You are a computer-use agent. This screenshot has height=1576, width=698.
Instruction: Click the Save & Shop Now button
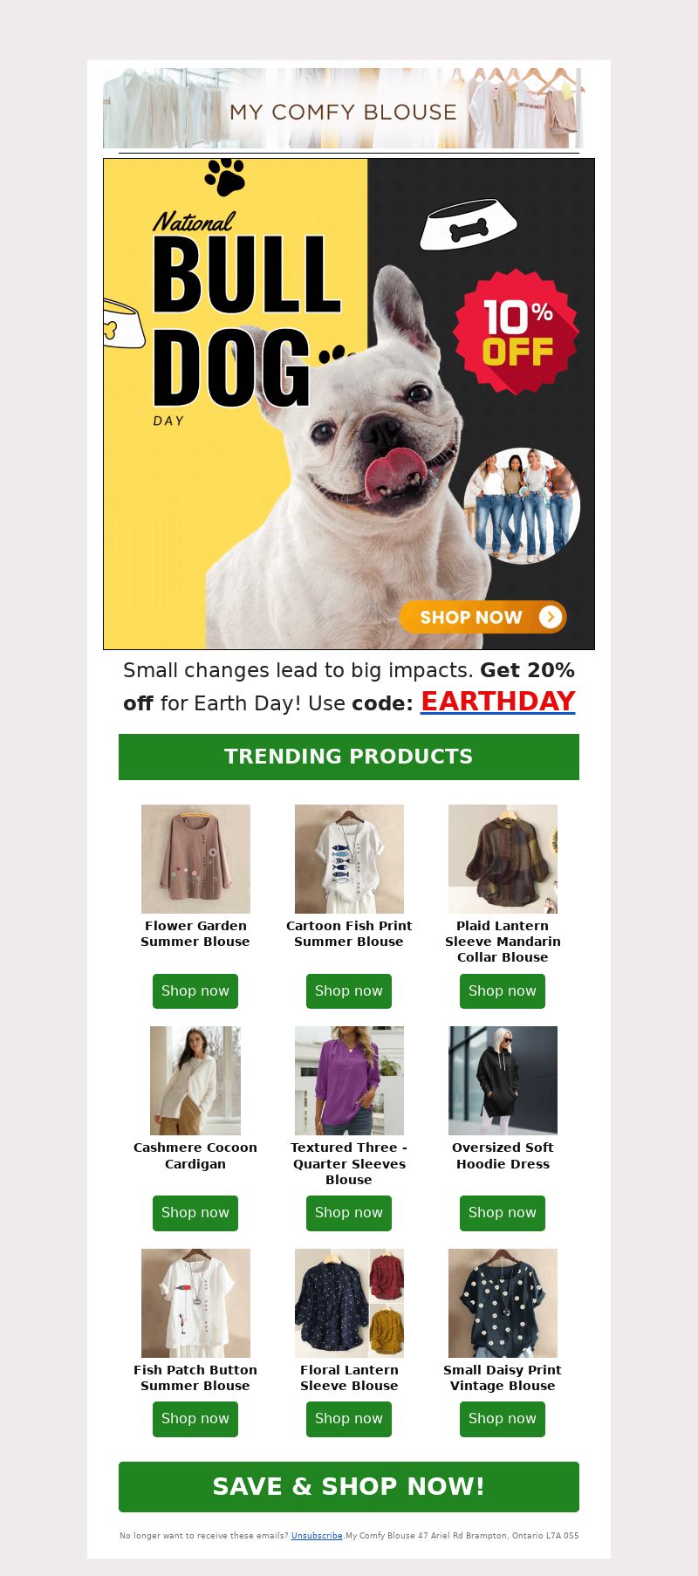tap(349, 1487)
